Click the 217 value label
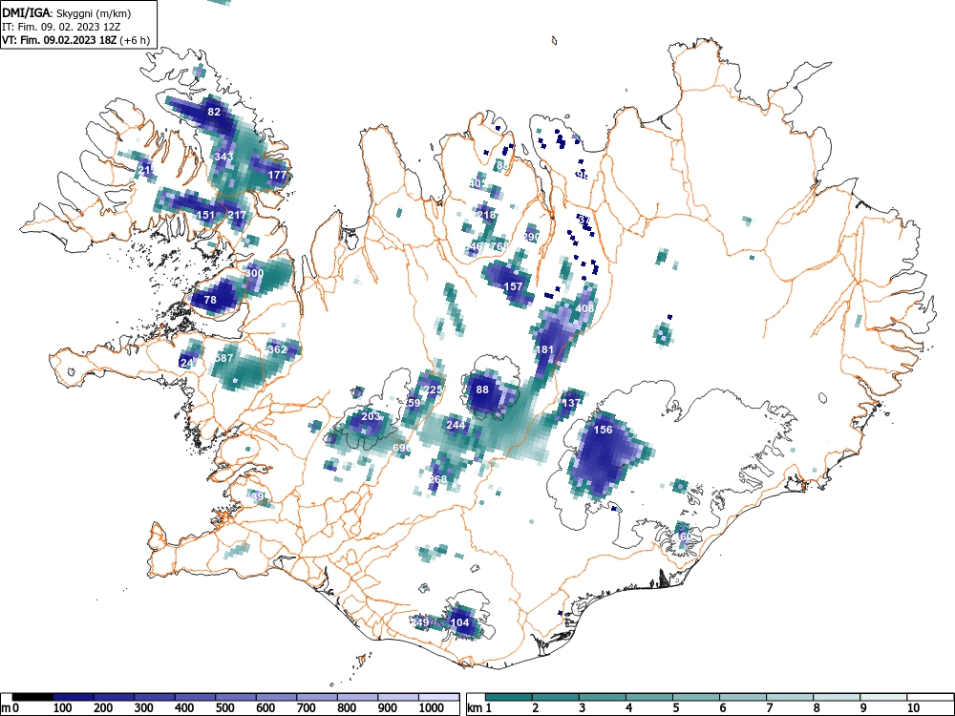This screenshot has width=955, height=716. (x=237, y=215)
